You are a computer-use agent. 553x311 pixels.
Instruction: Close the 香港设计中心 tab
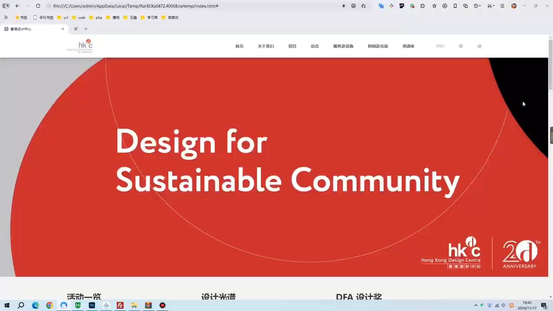coord(63,29)
